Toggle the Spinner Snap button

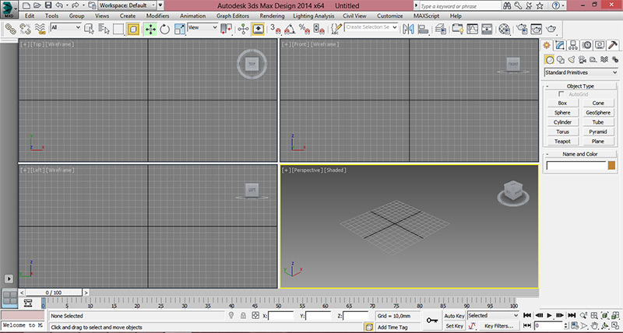319,29
